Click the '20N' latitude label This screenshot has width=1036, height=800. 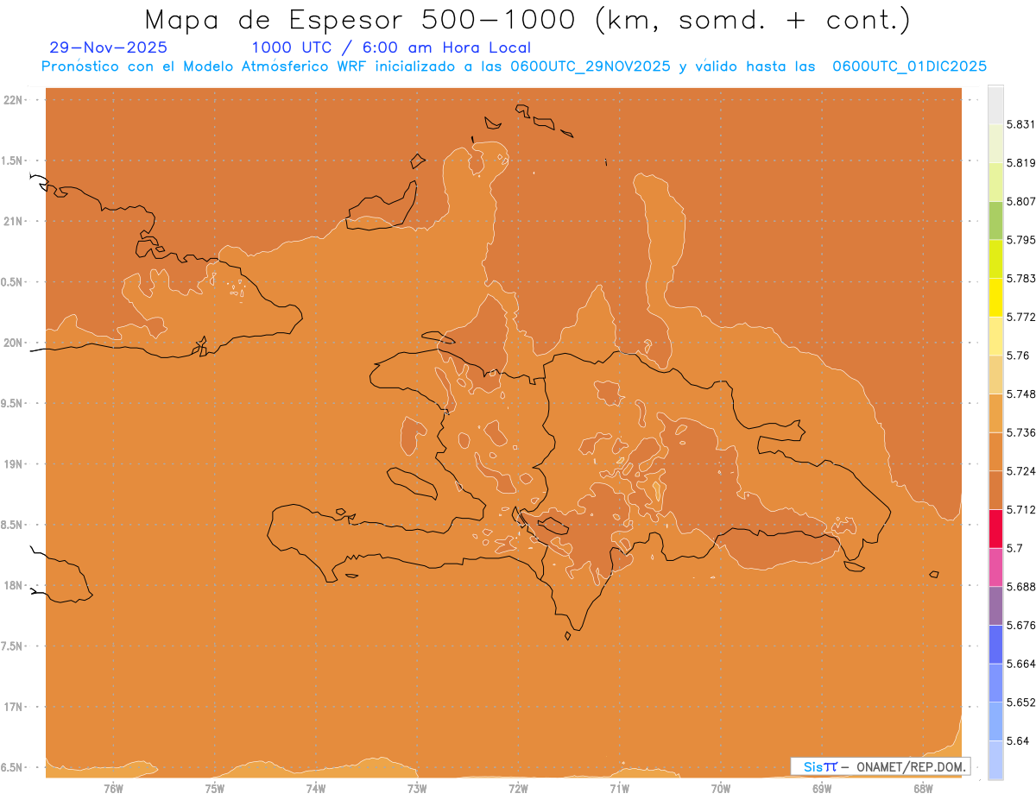click(14, 343)
